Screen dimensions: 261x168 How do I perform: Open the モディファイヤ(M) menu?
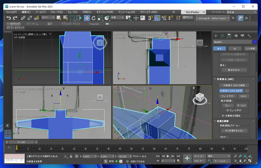coord(105,12)
